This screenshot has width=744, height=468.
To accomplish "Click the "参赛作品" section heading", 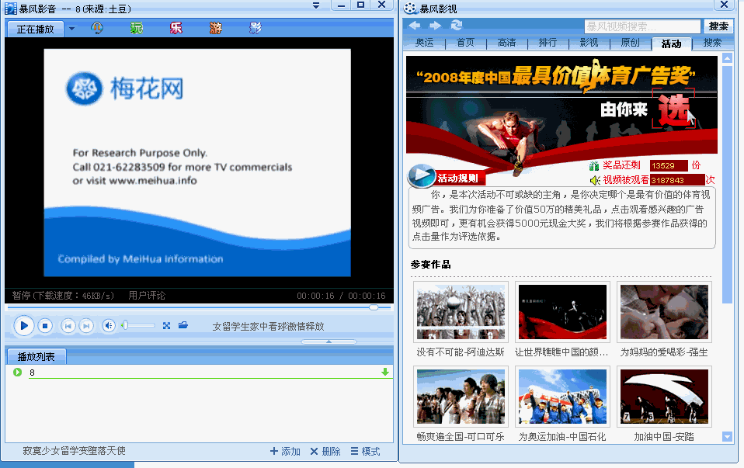I will pos(430,265).
